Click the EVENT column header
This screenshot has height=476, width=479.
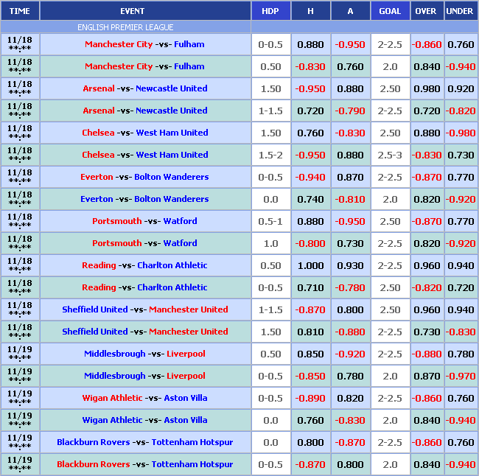tap(132, 11)
